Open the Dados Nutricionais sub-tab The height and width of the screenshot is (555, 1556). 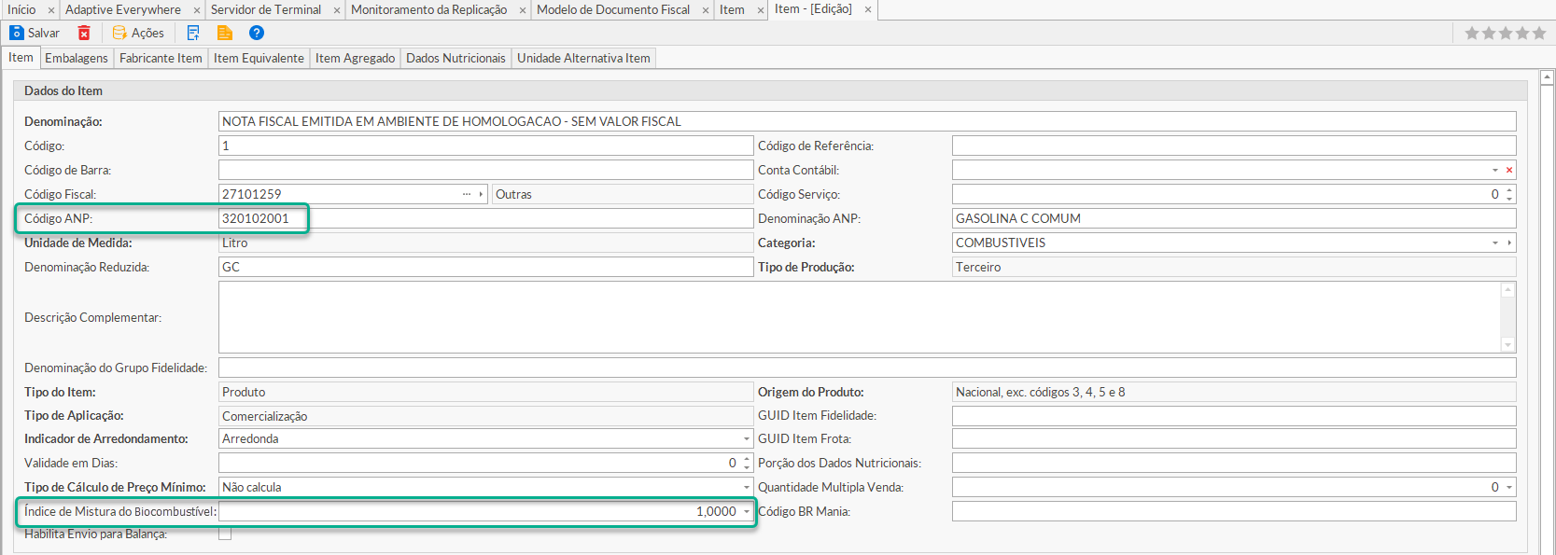pos(456,58)
